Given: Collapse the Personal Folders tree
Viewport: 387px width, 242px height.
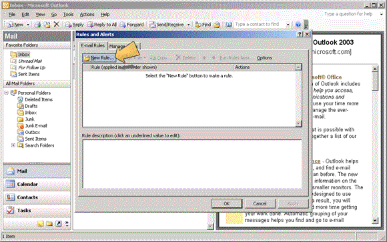Looking at the screenshot, I should (7, 93).
